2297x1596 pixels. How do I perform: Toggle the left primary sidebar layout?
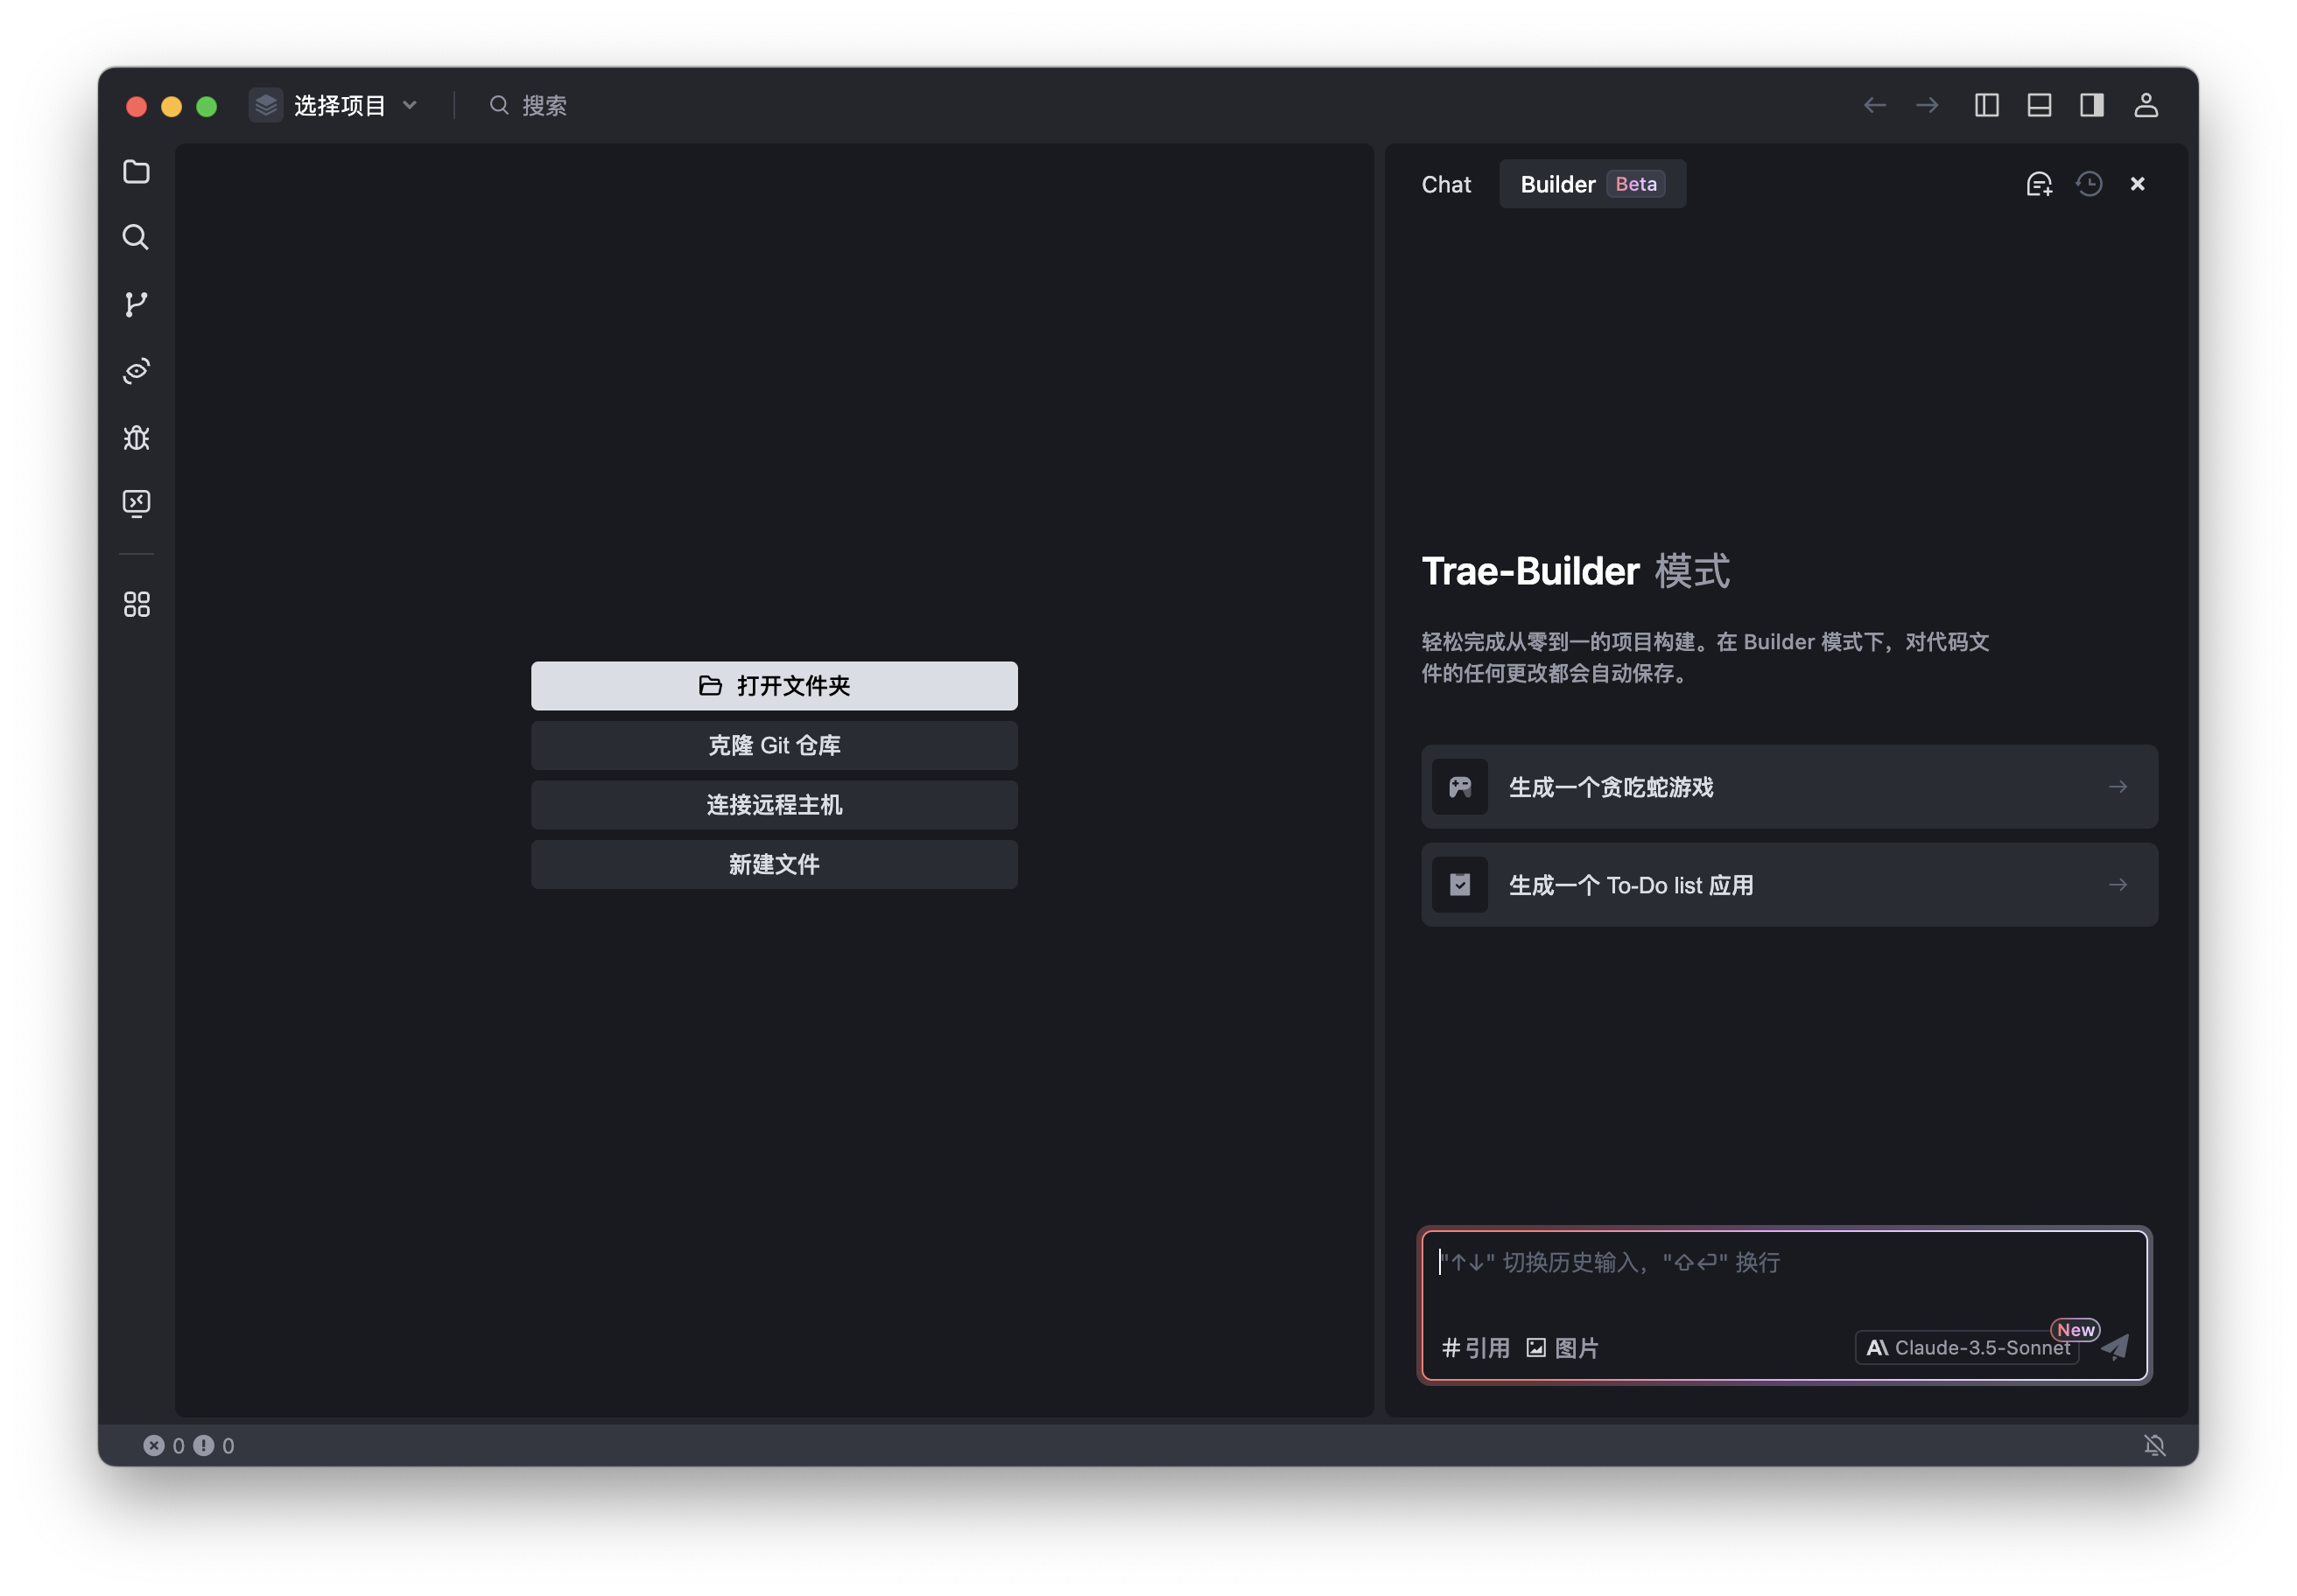click(x=1987, y=105)
